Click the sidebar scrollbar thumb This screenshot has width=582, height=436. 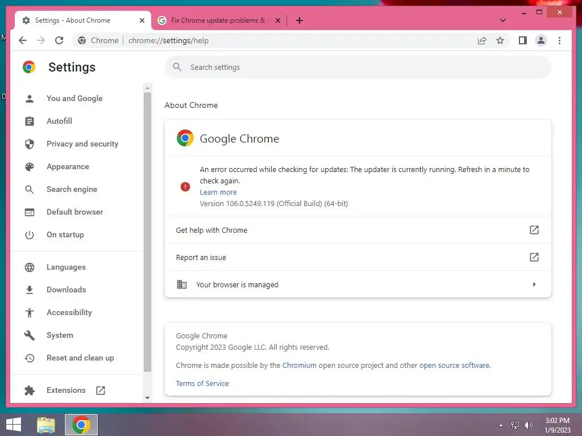point(147,232)
